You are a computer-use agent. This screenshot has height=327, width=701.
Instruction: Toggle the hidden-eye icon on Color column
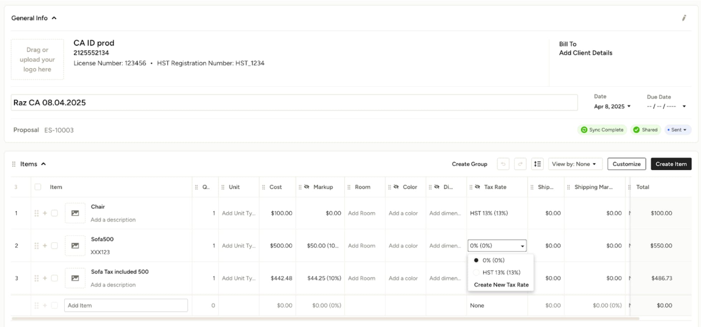click(396, 187)
